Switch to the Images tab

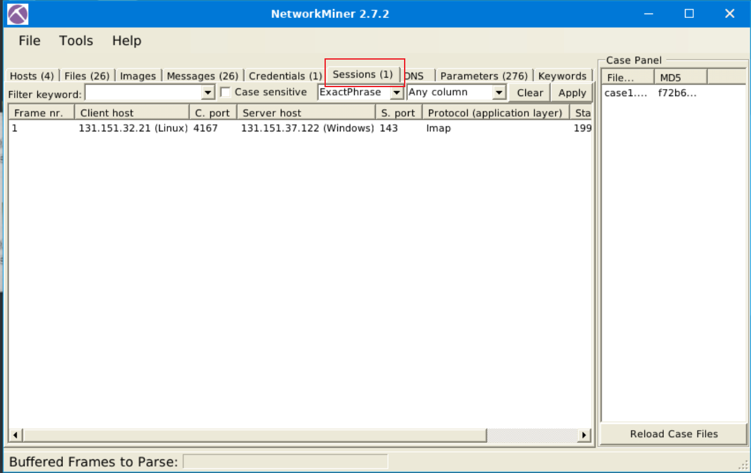pos(138,76)
